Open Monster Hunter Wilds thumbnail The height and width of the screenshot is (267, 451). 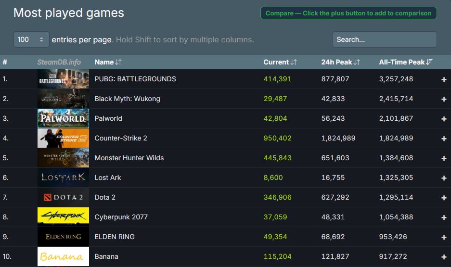pos(63,158)
